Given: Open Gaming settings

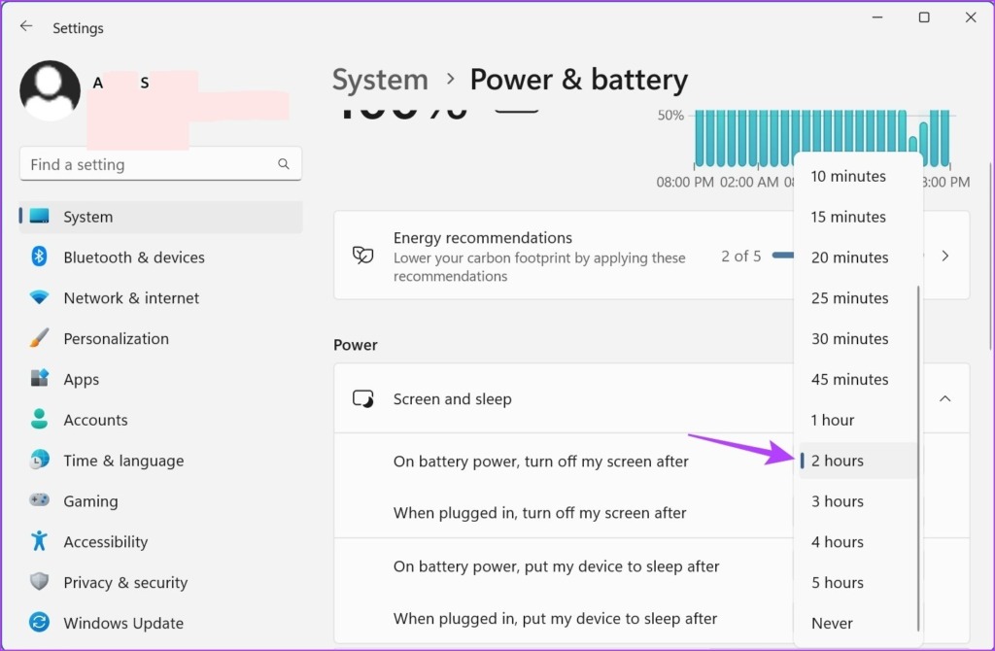Looking at the screenshot, I should tap(90, 500).
